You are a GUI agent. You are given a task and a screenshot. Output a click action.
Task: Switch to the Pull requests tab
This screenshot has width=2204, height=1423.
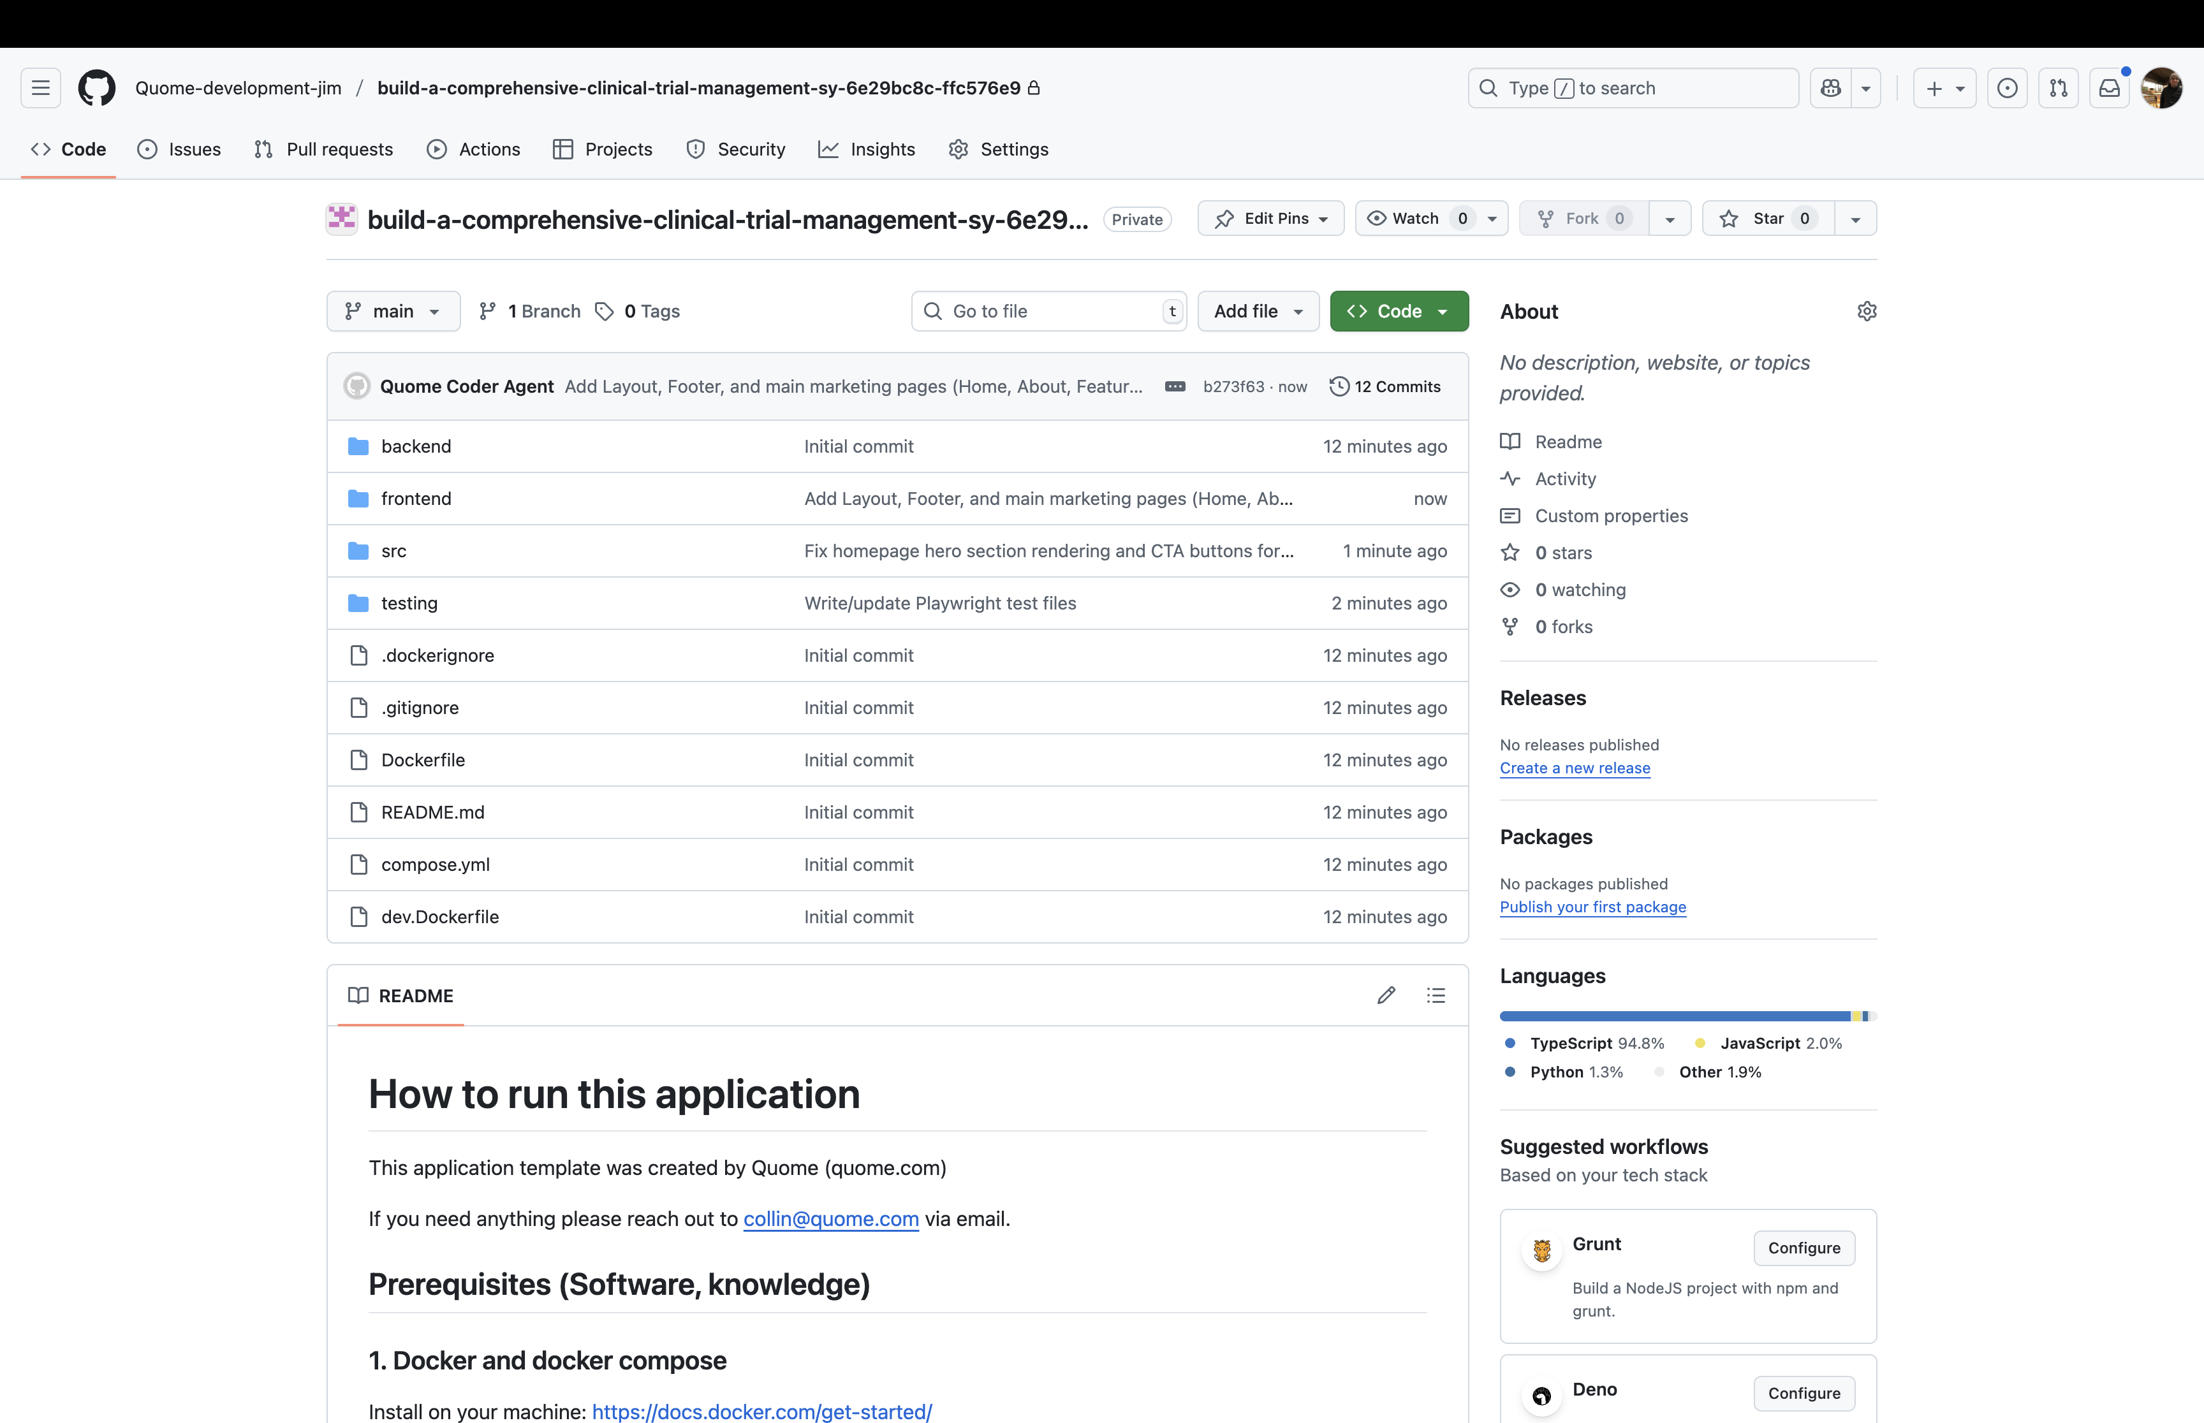pyautogui.click(x=323, y=149)
